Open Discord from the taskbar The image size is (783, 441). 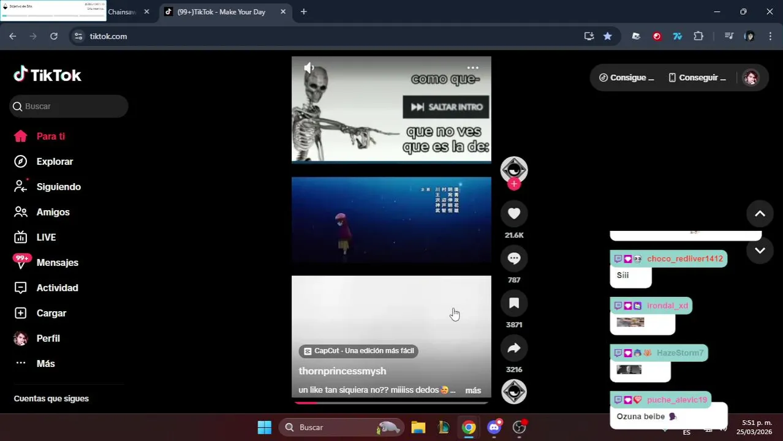[x=494, y=428]
